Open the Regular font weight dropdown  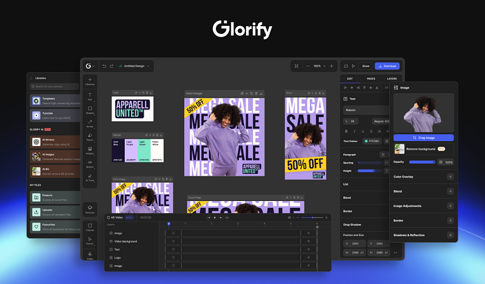point(381,122)
